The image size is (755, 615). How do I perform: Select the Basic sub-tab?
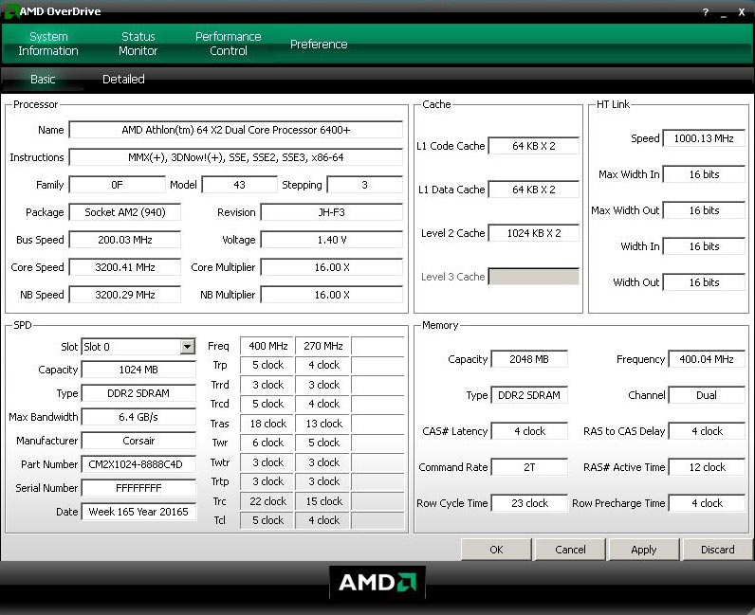click(43, 80)
